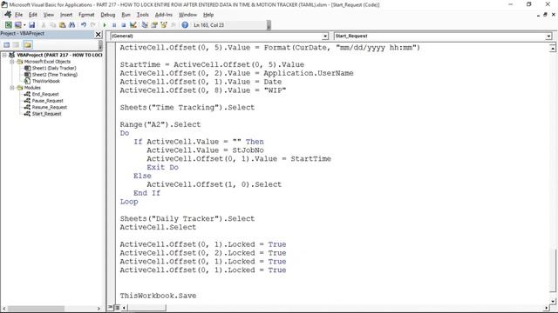Open the Start_Request procedure dropdown
This screenshot has width=558, height=313.
548,37
